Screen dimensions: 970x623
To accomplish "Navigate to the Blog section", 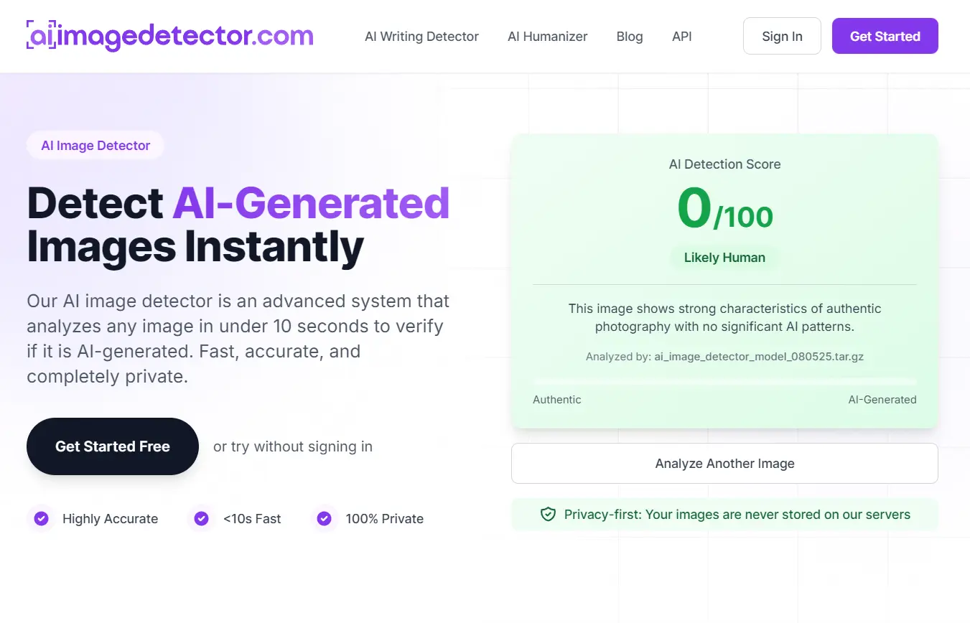I will [x=630, y=36].
